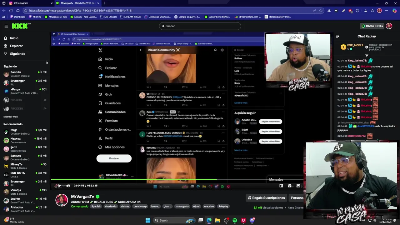Image resolution: width=400 pixels, height=225 pixels.
Task: Collapse the Chat Replay panel
Action: point(337,36)
